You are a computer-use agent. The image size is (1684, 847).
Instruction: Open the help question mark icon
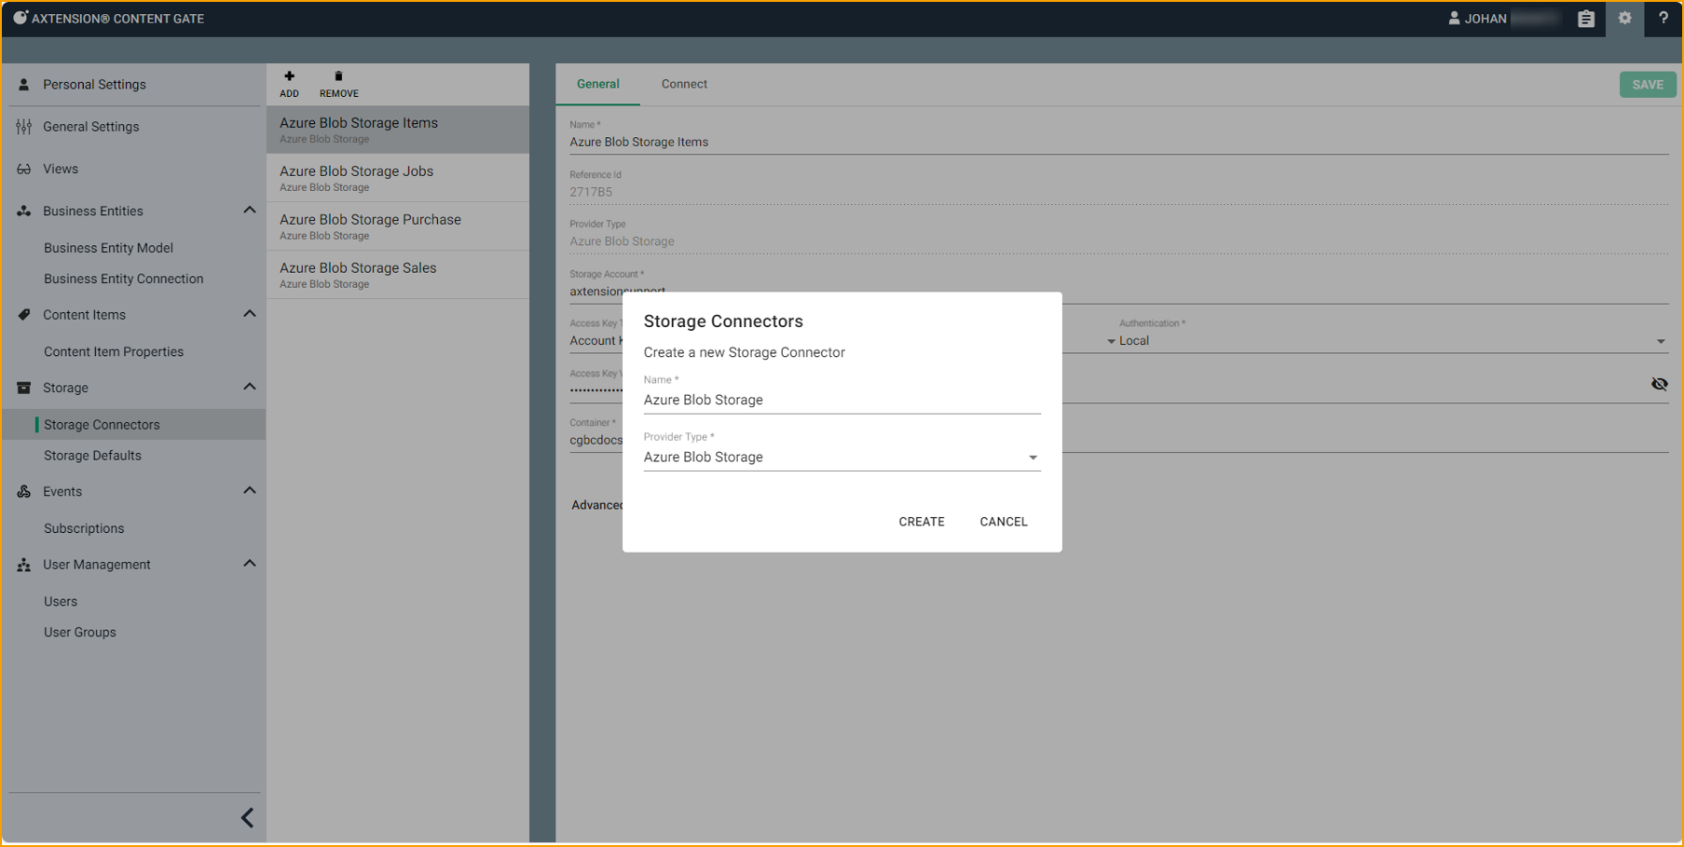tap(1663, 18)
